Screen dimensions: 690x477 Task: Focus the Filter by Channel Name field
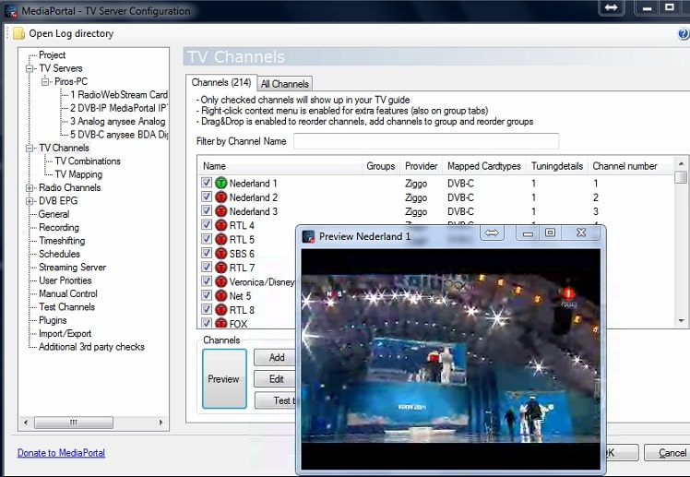click(426, 141)
